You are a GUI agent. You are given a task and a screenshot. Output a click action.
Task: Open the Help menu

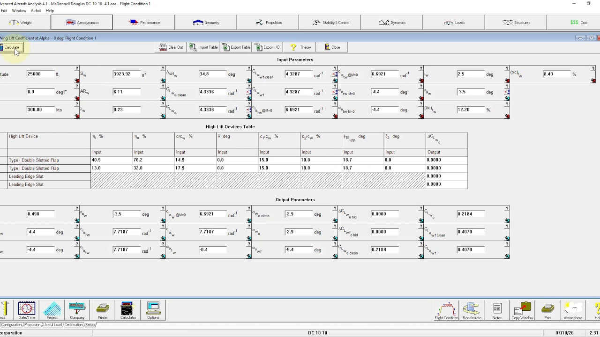(x=50, y=10)
